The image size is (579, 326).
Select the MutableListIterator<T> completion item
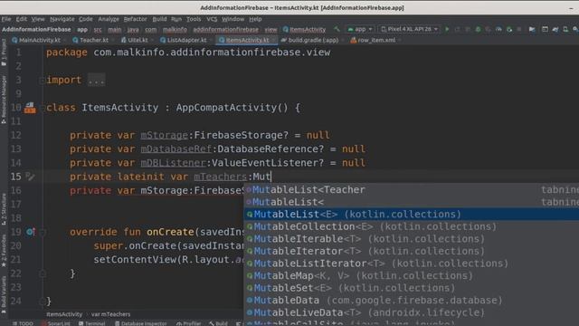[x=412, y=264]
